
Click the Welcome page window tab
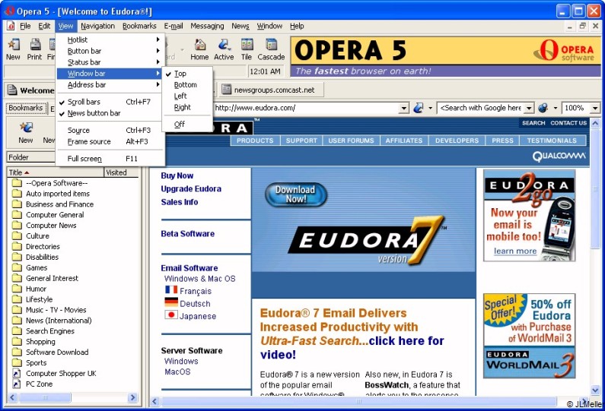pos(31,90)
